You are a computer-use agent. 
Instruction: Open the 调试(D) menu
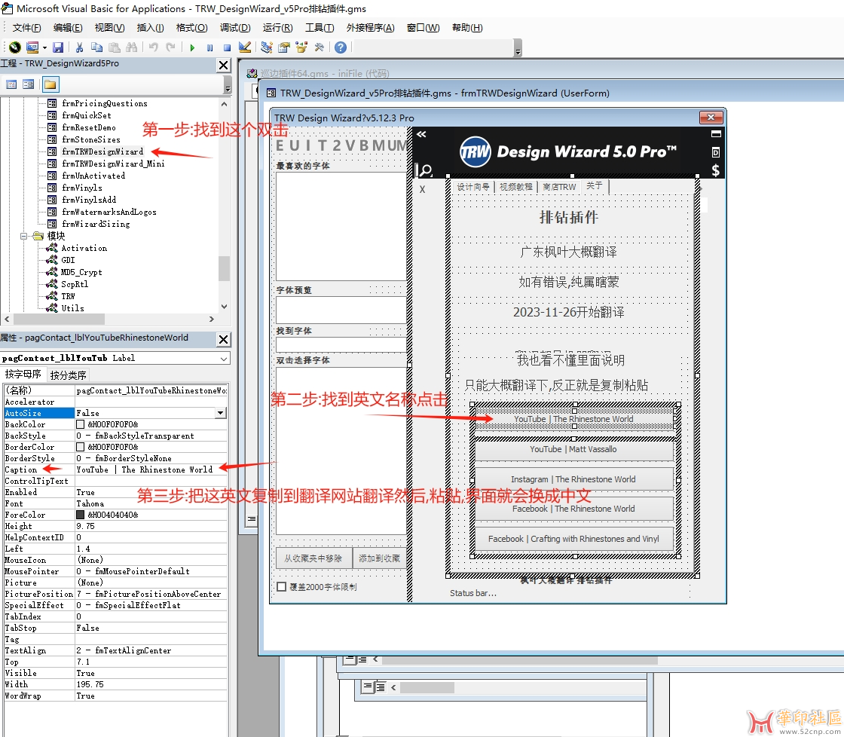tap(234, 27)
